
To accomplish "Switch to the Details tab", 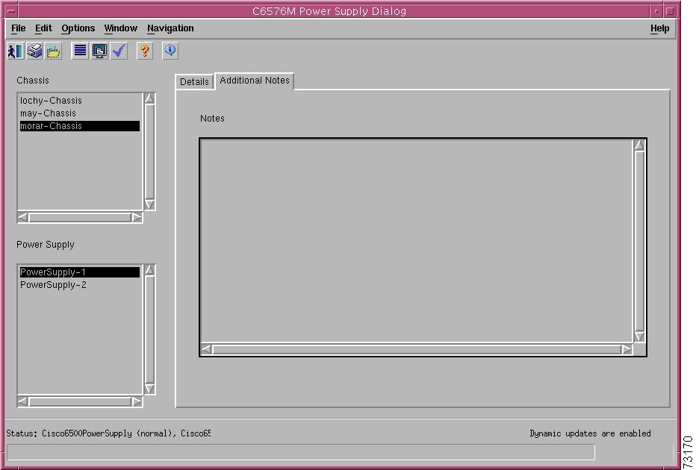I will coord(194,82).
